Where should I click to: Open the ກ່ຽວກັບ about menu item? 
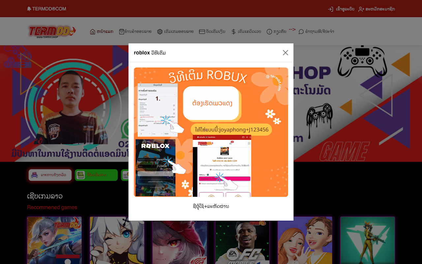276,32
